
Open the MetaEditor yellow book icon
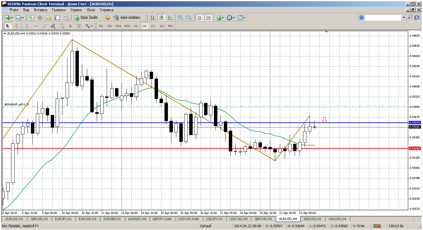coord(108,18)
